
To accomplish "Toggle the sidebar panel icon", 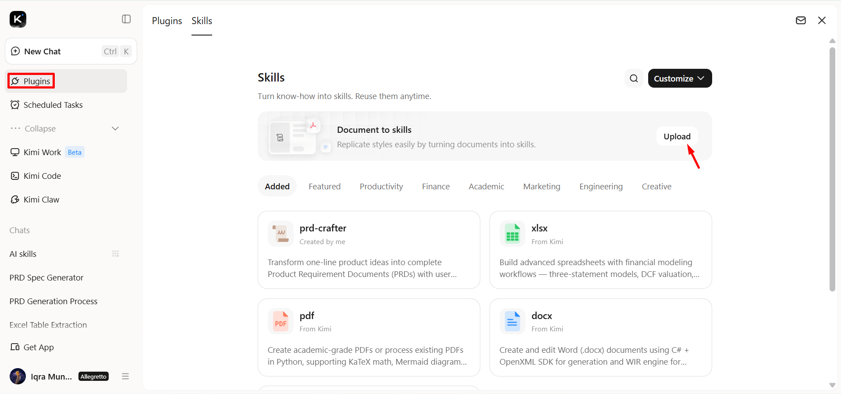I will point(126,19).
